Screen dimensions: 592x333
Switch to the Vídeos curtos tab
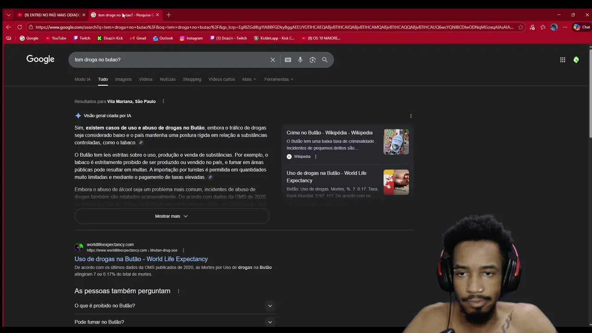[x=222, y=79]
